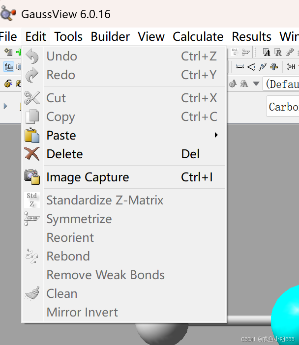Select the Modify Bond tool
The height and width of the screenshot is (345, 299).
[x=240, y=66]
